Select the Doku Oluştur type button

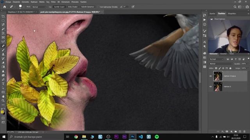point(73,7)
